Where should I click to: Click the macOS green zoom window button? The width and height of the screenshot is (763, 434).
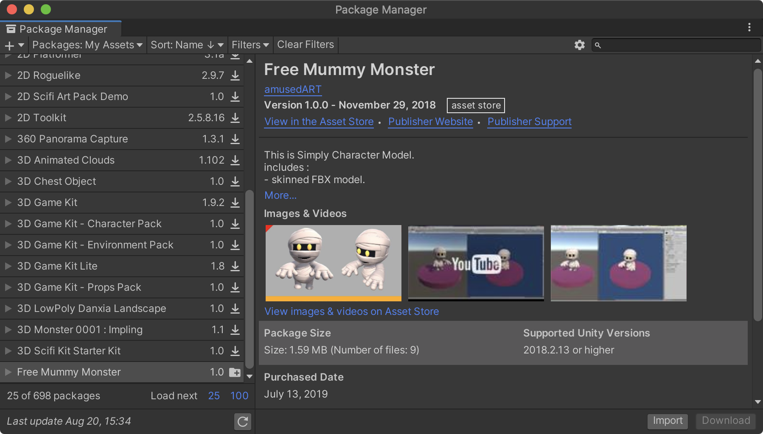[x=46, y=9]
